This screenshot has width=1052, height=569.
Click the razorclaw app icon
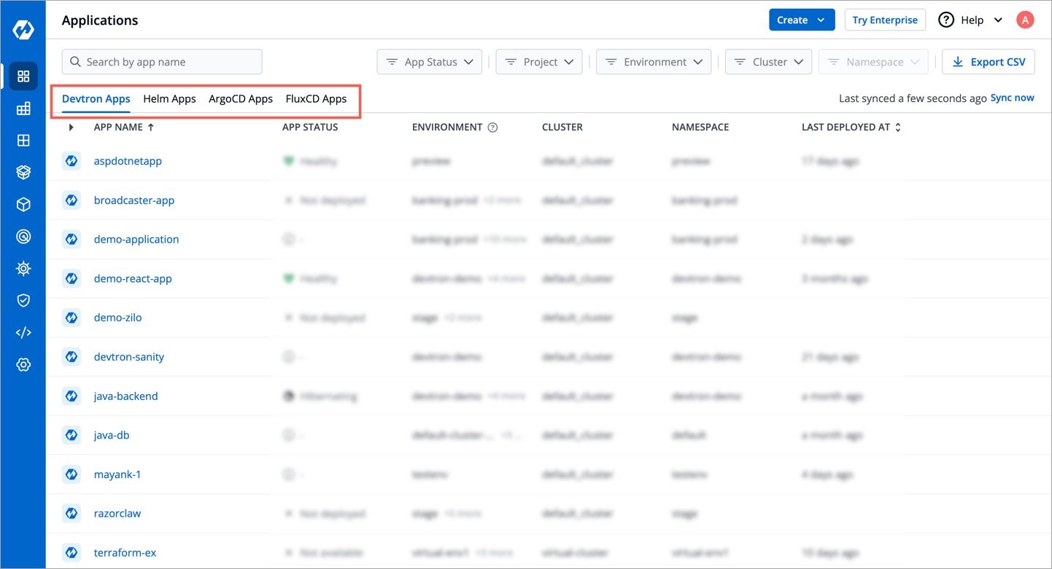tap(71, 514)
